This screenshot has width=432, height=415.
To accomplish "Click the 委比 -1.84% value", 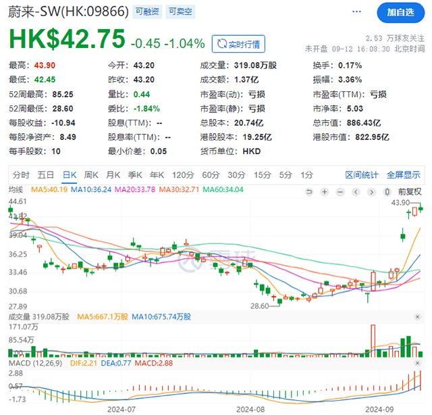I will [x=146, y=108].
